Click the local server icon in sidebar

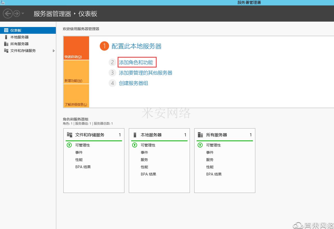(6, 37)
